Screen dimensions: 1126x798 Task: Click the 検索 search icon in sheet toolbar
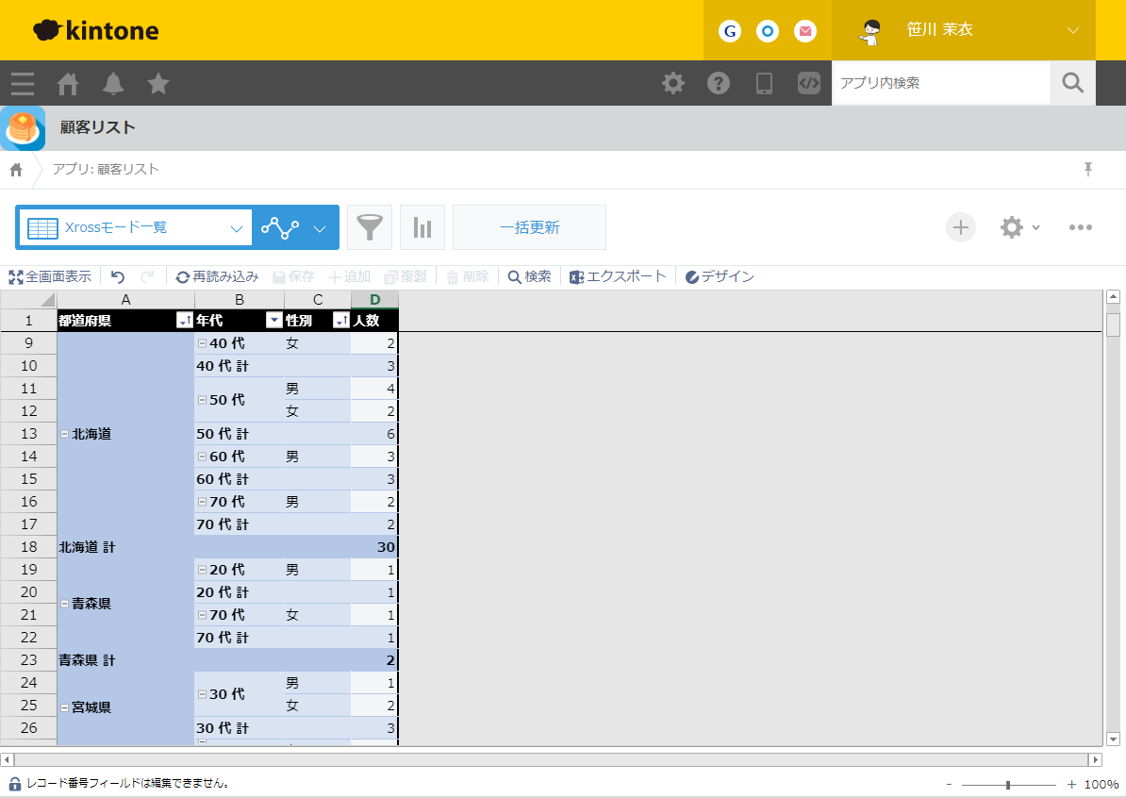[x=512, y=275]
